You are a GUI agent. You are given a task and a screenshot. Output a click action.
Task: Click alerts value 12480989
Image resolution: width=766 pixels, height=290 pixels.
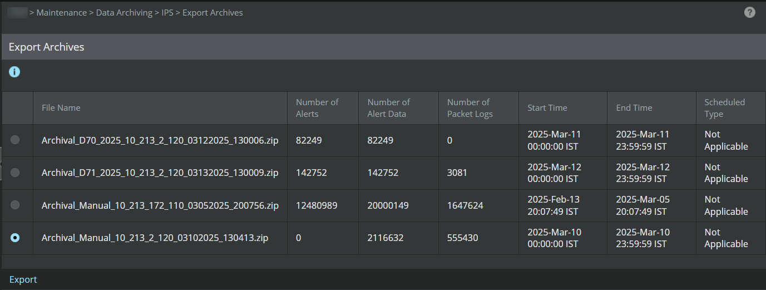click(317, 205)
